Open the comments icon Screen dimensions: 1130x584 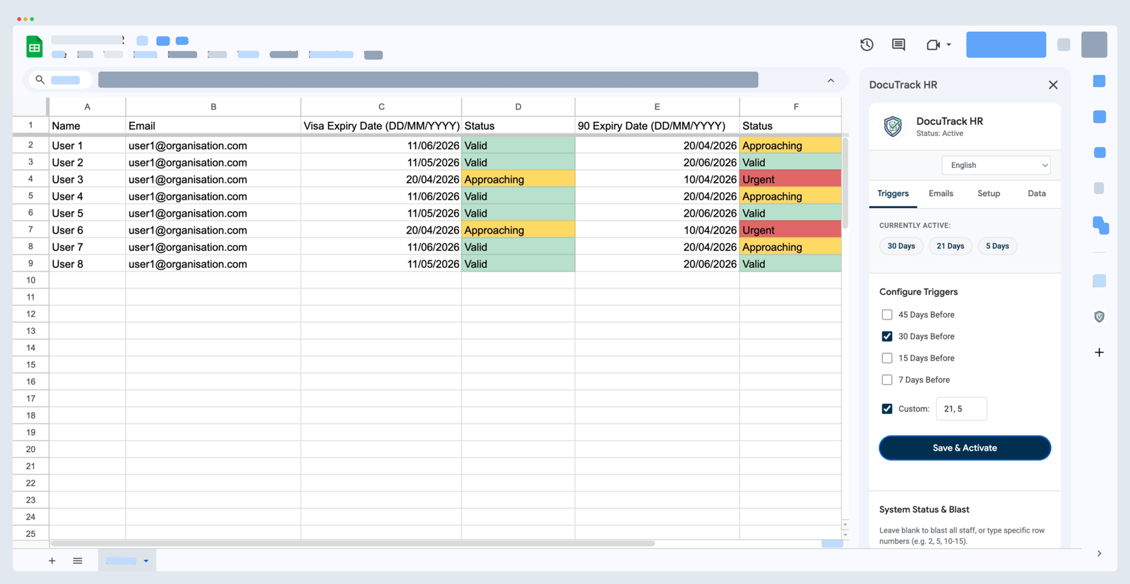pyautogui.click(x=898, y=44)
